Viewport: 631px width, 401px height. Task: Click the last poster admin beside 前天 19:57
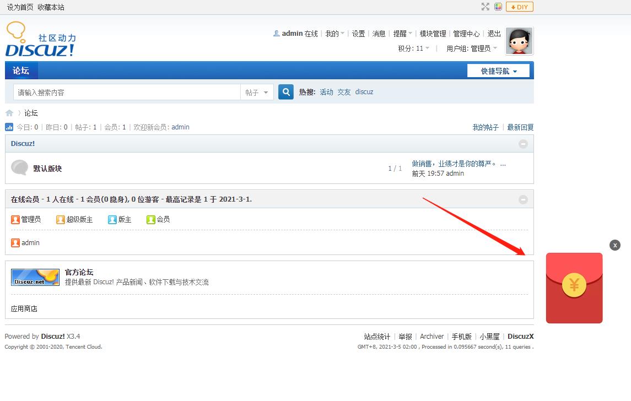455,174
